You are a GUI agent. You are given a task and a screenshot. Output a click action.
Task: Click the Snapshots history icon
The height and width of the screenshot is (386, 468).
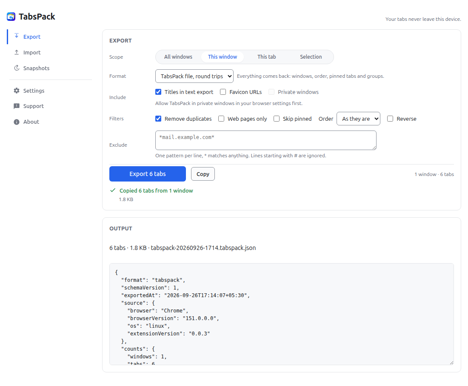coord(17,68)
